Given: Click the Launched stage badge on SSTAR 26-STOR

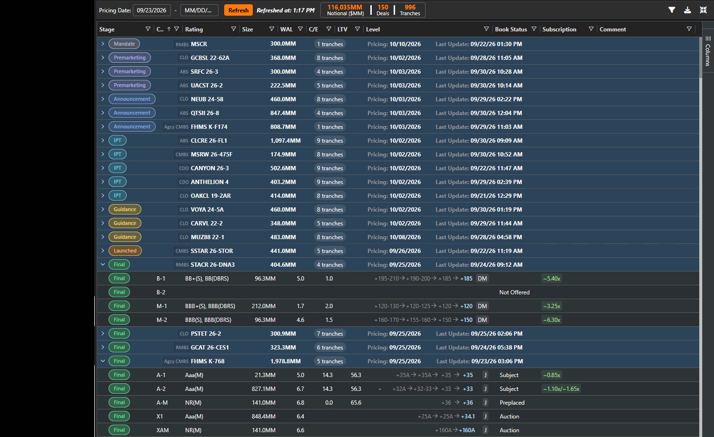Looking at the screenshot, I should coord(125,251).
